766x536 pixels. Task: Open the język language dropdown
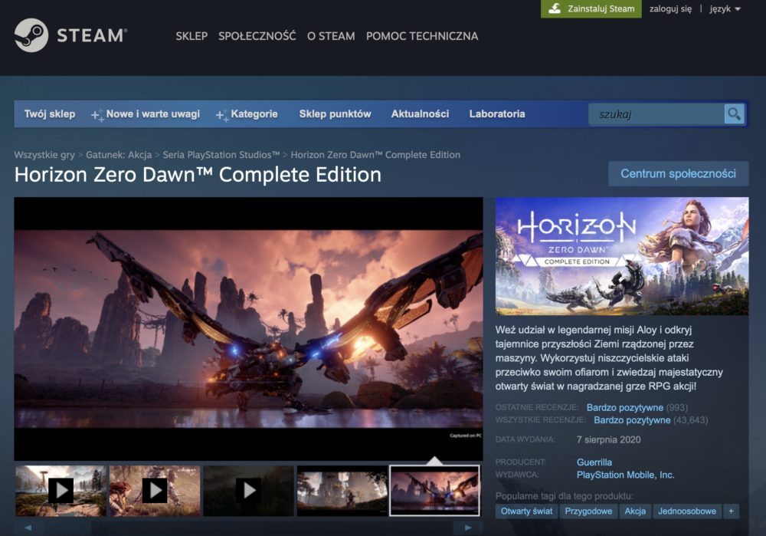click(x=725, y=8)
